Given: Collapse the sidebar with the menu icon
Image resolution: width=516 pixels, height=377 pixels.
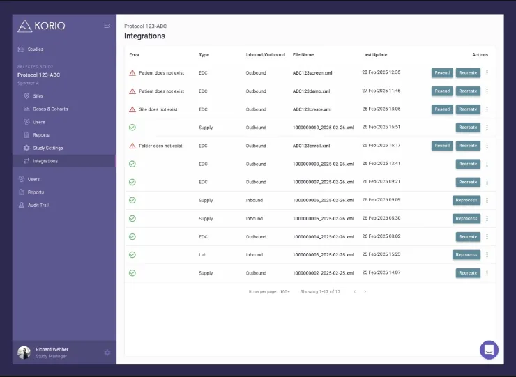Looking at the screenshot, I should point(107,26).
